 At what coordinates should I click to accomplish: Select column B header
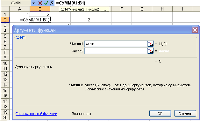(x=40, y=9)
